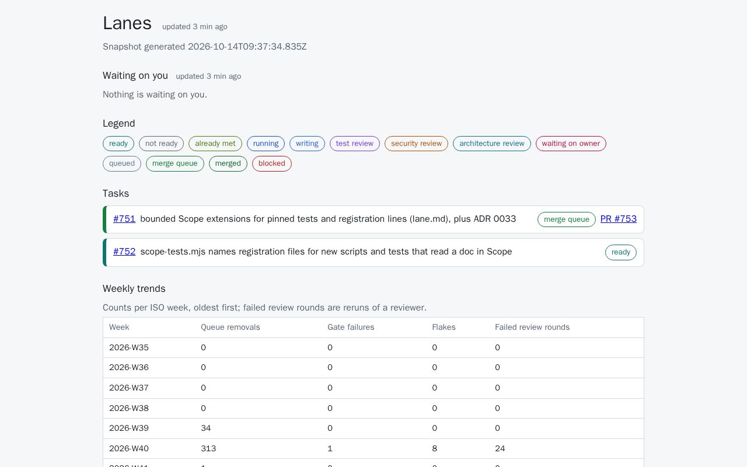Select the 'security review' legend badge
Screen dimensions: 747x467
pos(416,144)
